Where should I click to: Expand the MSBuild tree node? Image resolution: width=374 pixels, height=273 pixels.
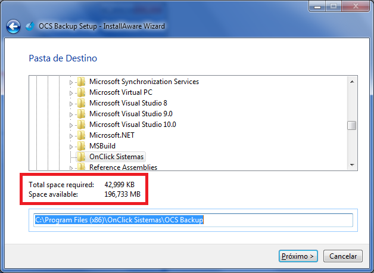[71, 147]
